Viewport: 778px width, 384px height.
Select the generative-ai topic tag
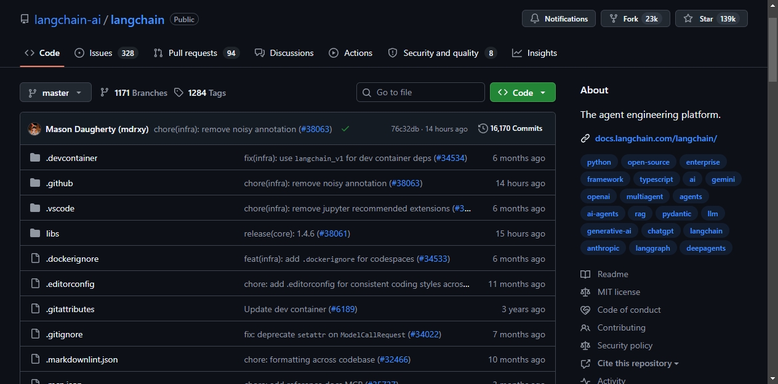point(609,231)
